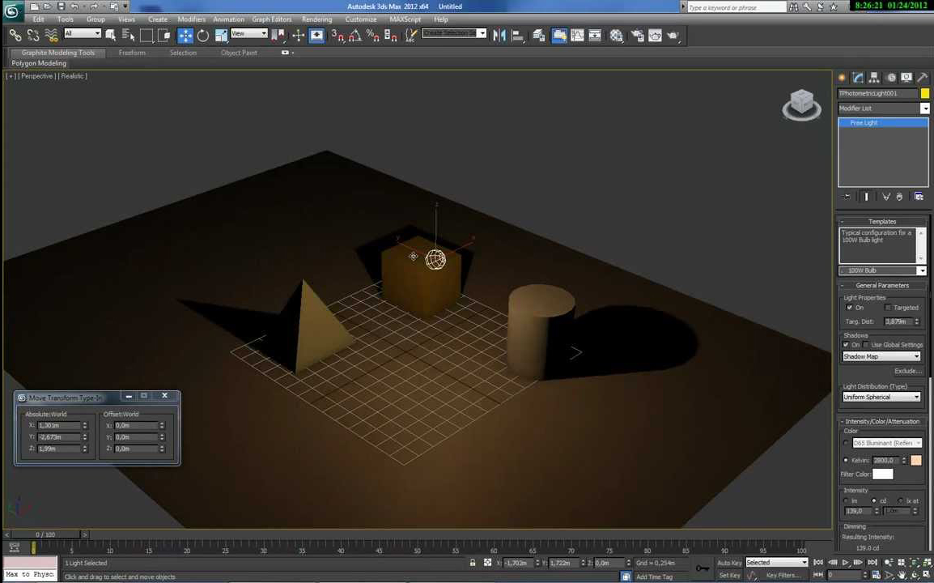Open the Rendering menu
This screenshot has height=583, width=934.
click(x=316, y=19)
